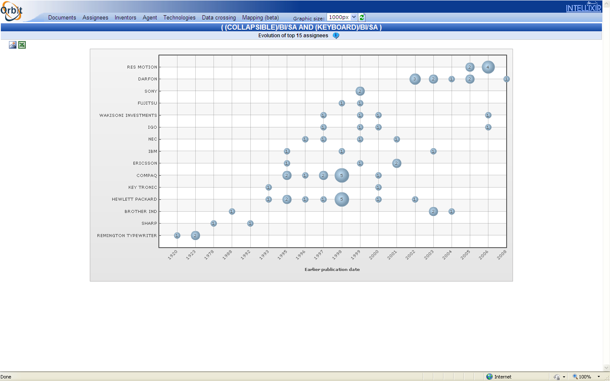Select SONY 1999 bubble labeled 2
Screen dimensions: 610x381
(360, 91)
